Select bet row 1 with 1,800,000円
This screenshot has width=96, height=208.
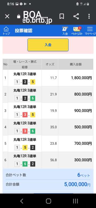[48, 78]
